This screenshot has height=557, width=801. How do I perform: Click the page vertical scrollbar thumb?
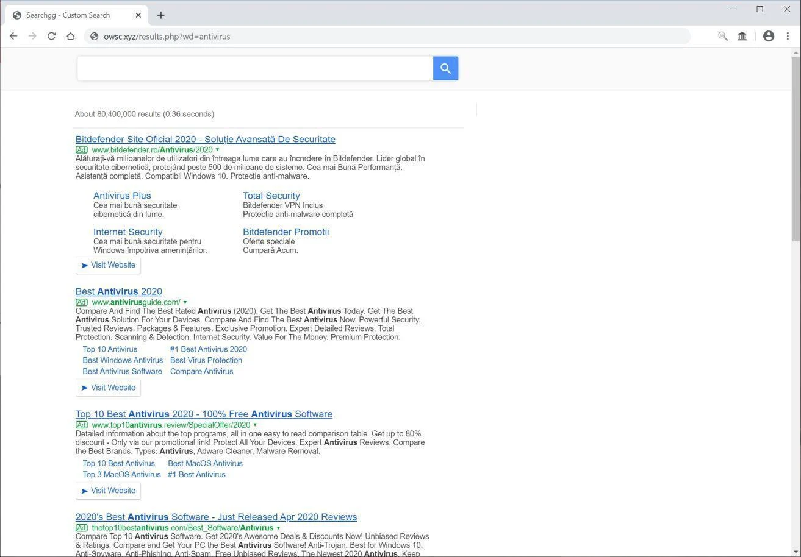pyautogui.click(x=796, y=149)
